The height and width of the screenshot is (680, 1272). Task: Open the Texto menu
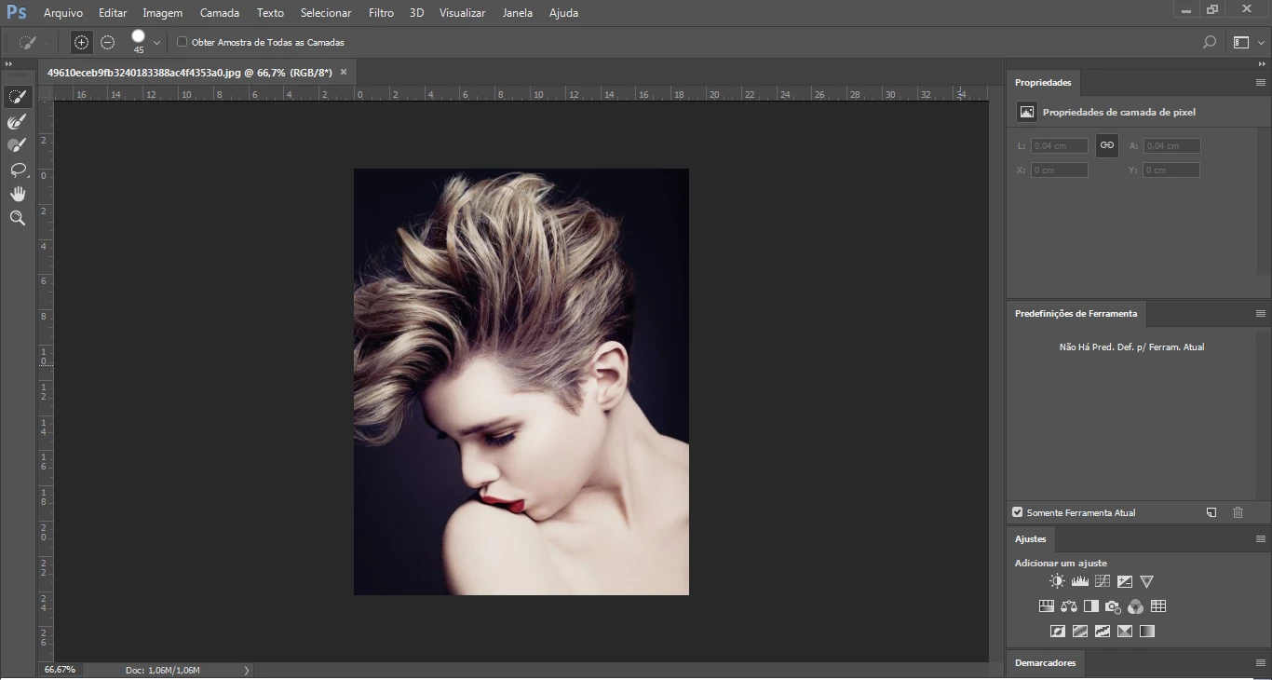270,13
